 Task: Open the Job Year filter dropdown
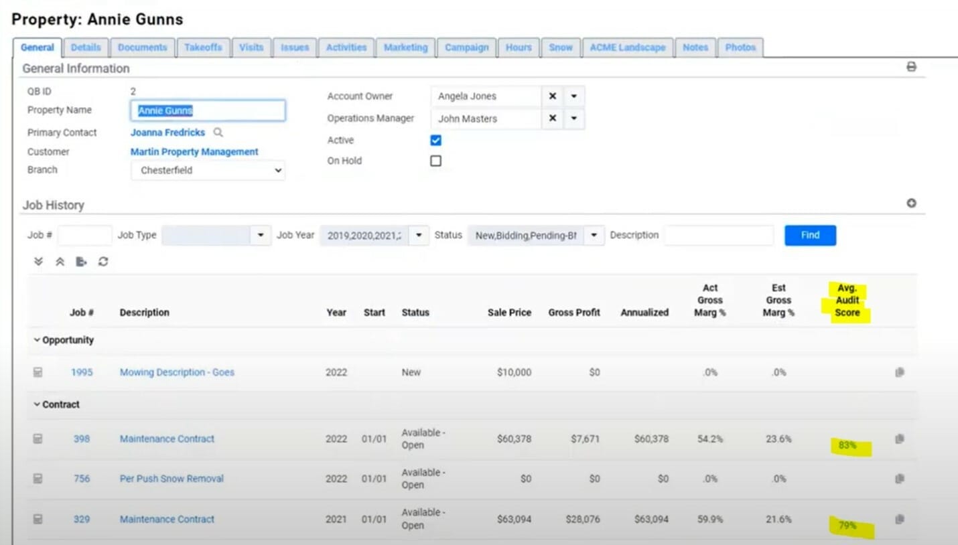pyautogui.click(x=419, y=236)
